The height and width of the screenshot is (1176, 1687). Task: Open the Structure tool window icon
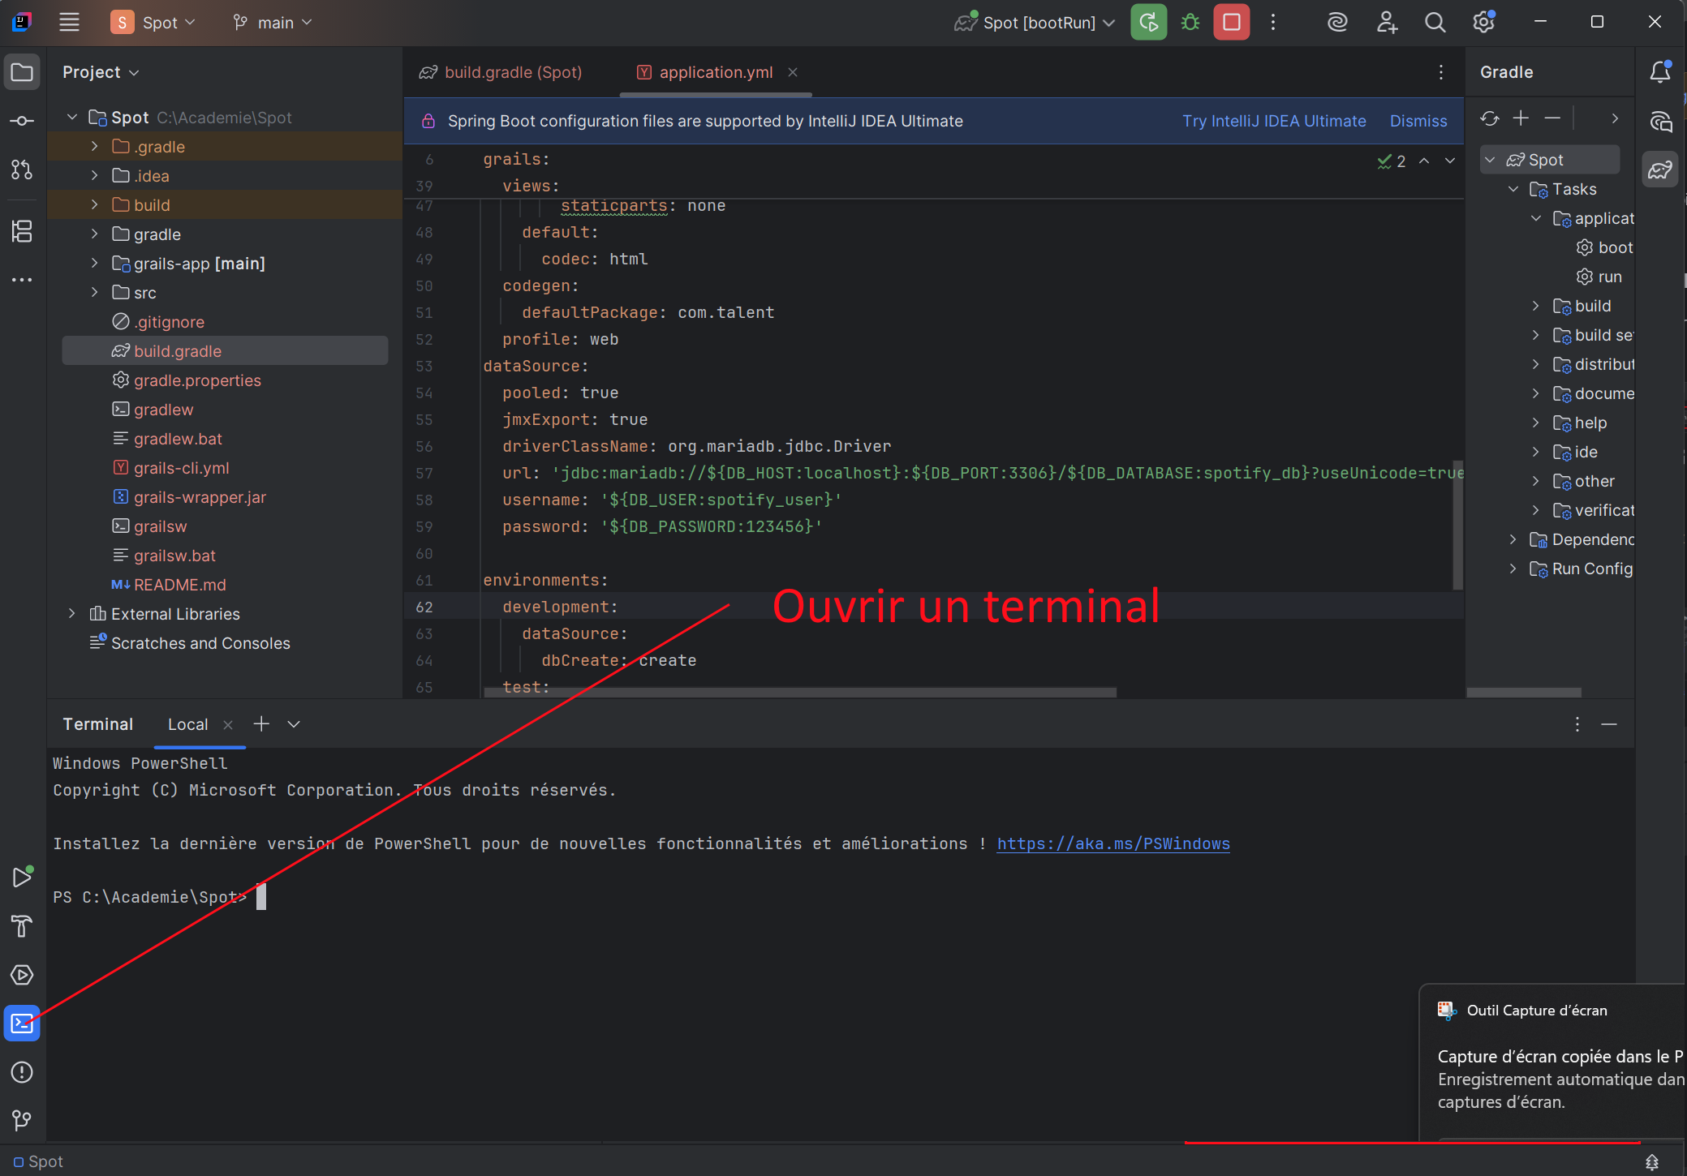[x=22, y=231]
